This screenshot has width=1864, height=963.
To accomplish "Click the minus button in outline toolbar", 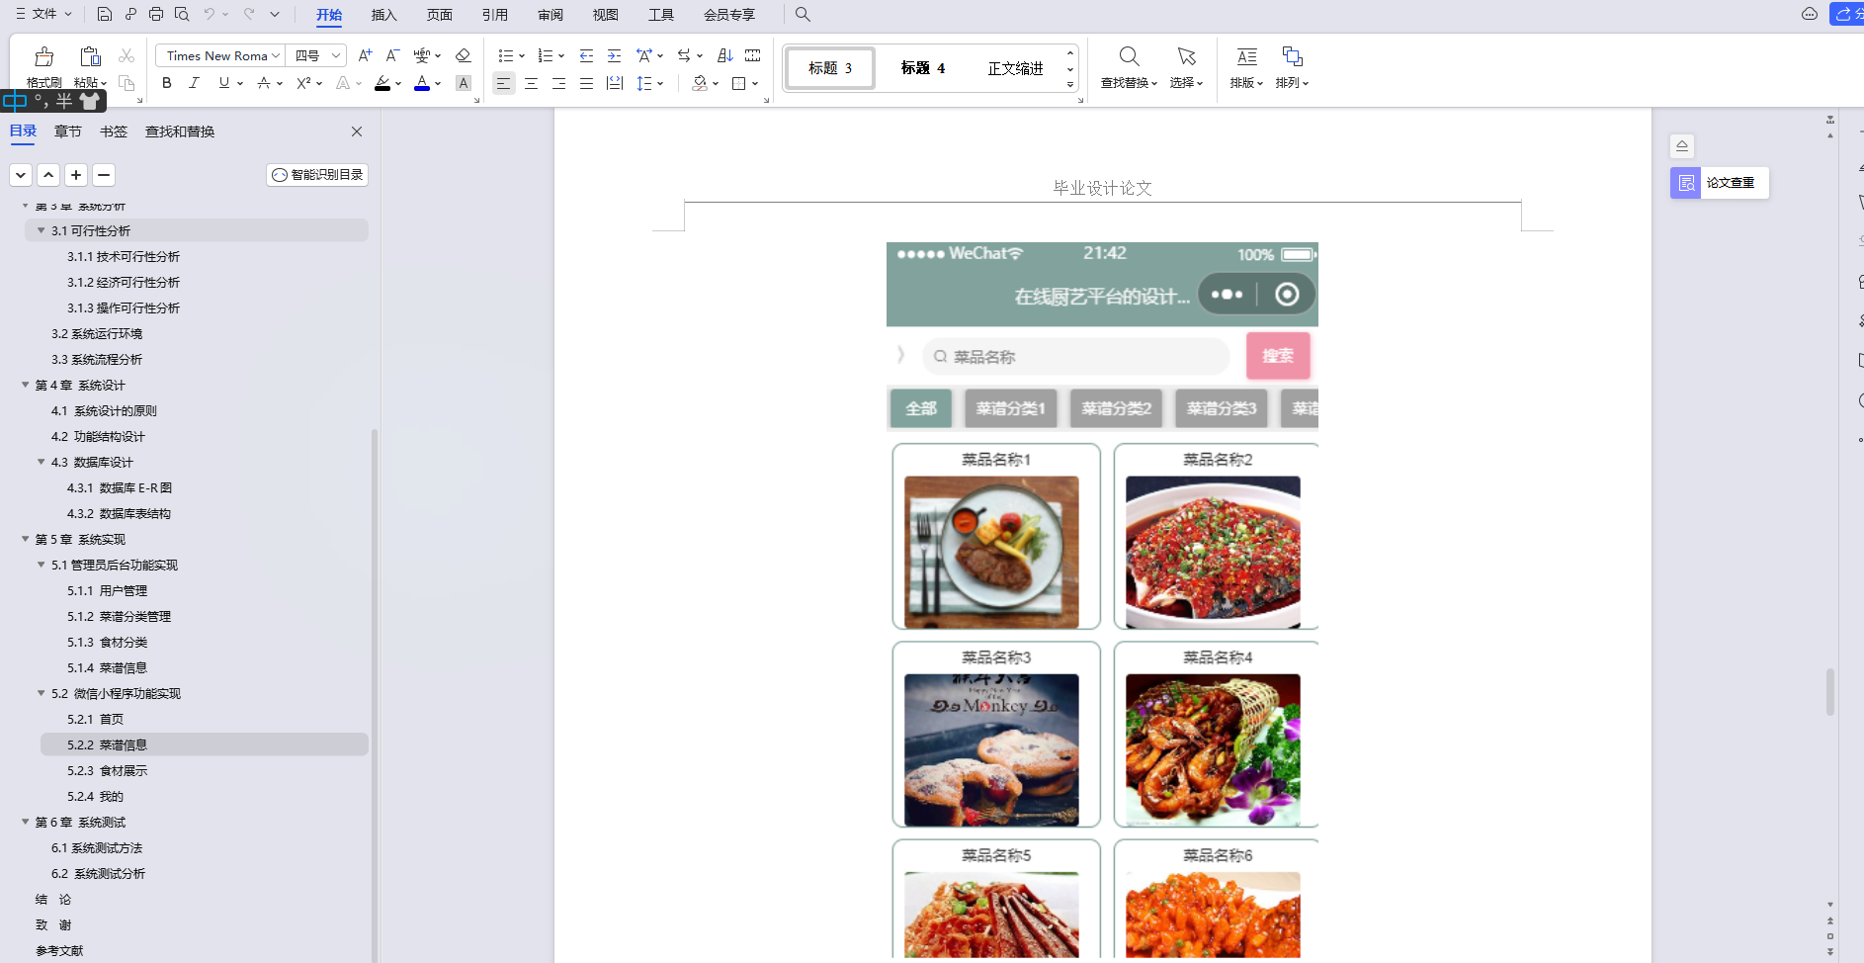I will (x=104, y=175).
